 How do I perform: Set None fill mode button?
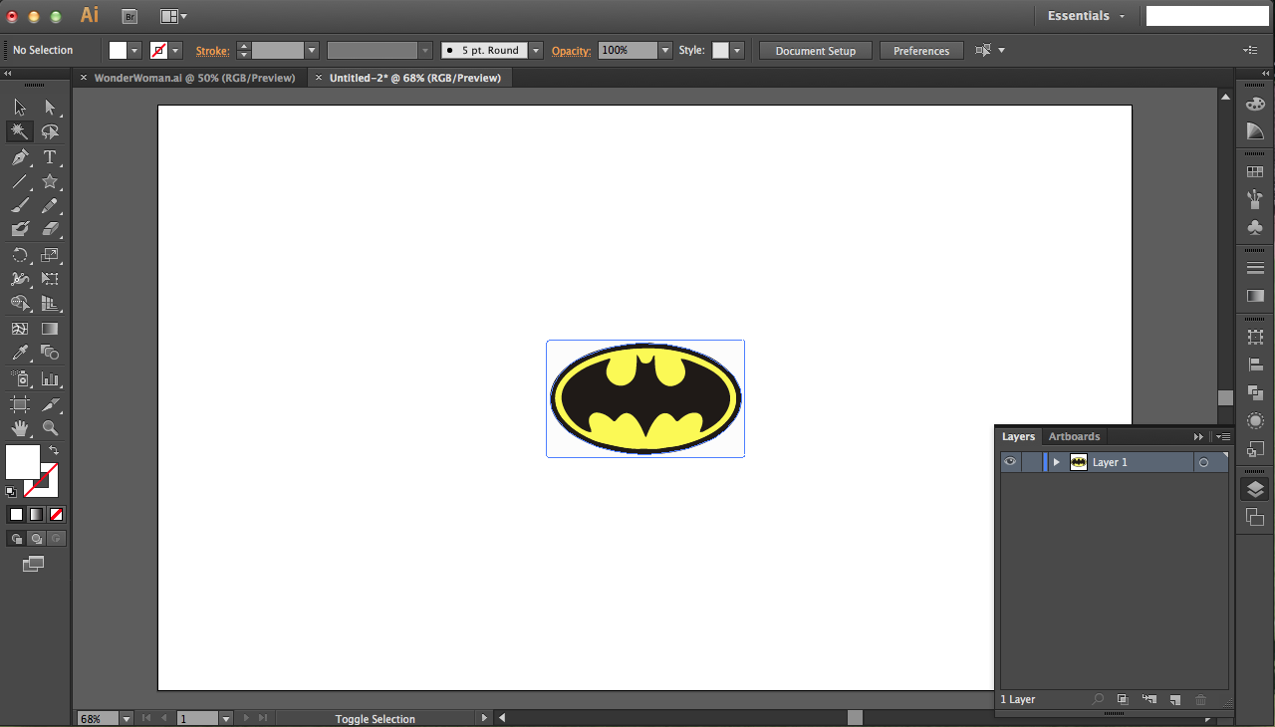click(56, 514)
